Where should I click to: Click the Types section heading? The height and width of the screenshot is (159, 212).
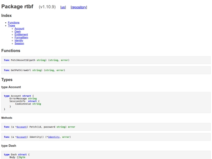pyautogui.click(x=7, y=80)
